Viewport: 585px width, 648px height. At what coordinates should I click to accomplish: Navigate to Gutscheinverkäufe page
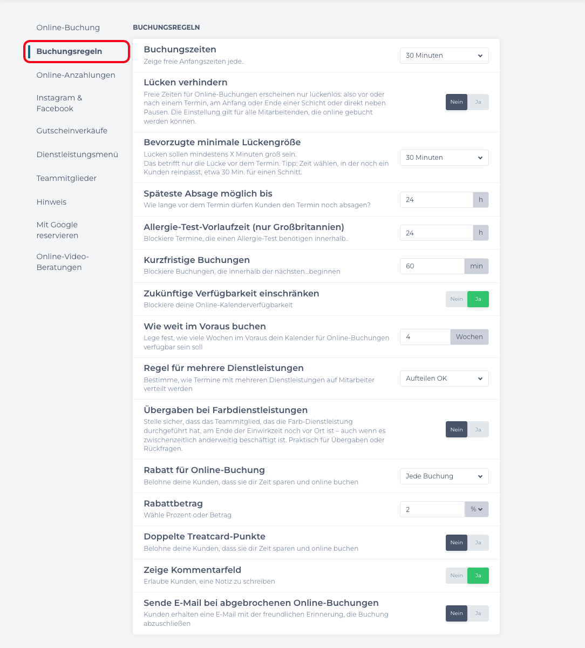coord(72,131)
